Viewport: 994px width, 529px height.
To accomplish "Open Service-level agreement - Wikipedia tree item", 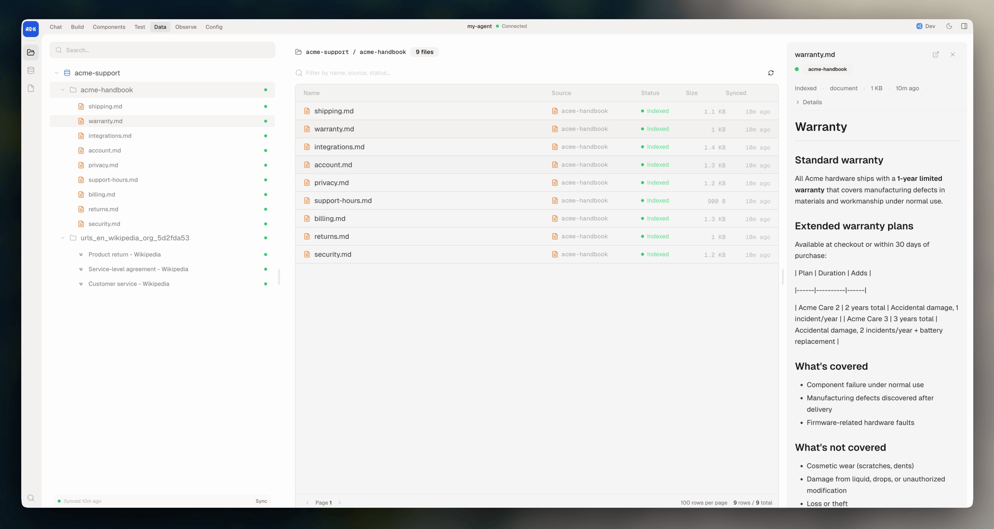I will coord(162,269).
